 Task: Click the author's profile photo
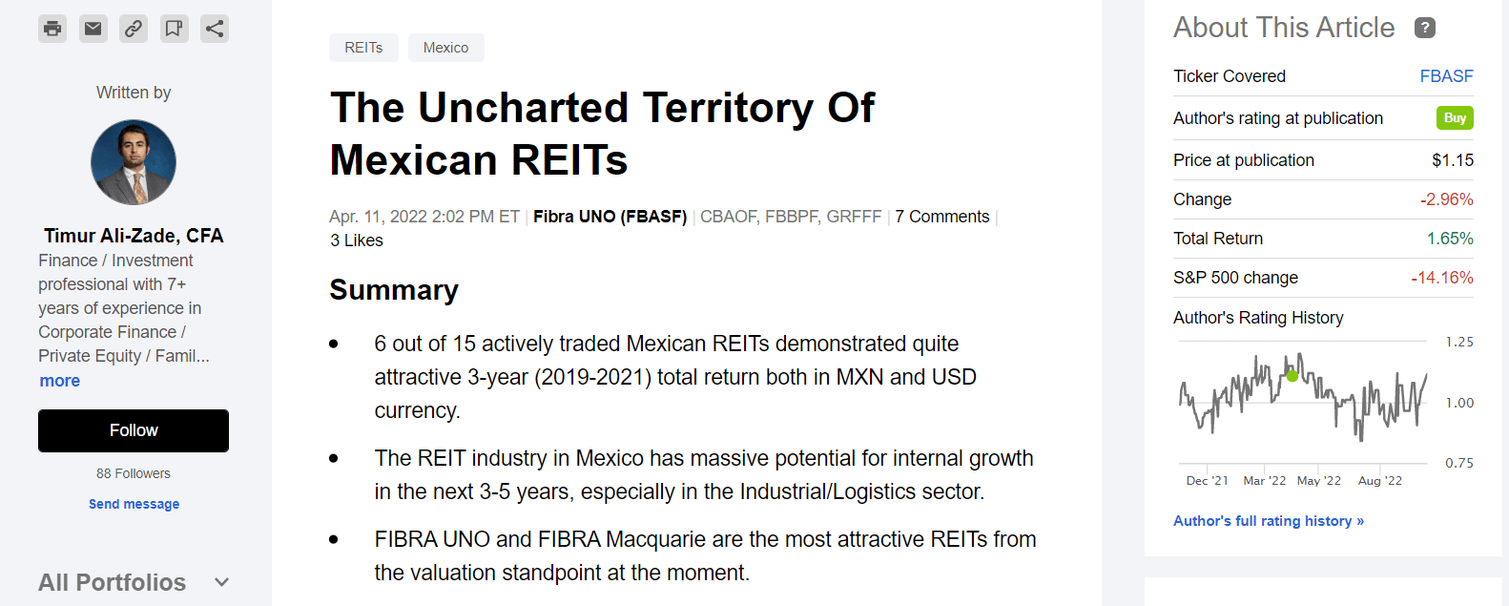(134, 162)
